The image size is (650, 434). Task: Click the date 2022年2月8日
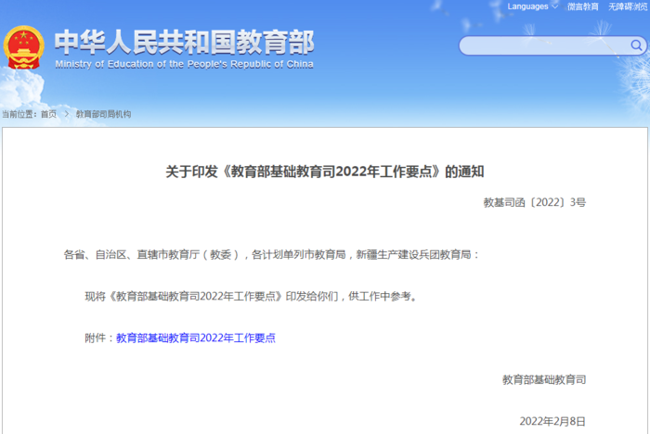[x=552, y=422]
